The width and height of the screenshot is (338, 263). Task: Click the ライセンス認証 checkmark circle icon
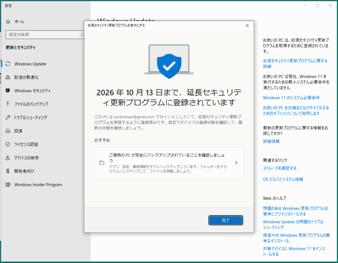tap(8, 144)
